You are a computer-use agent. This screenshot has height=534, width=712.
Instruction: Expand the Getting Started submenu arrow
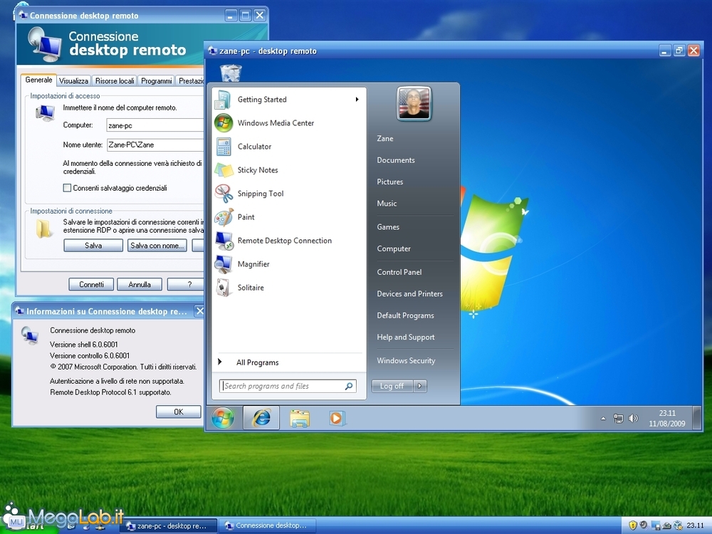[x=357, y=100]
